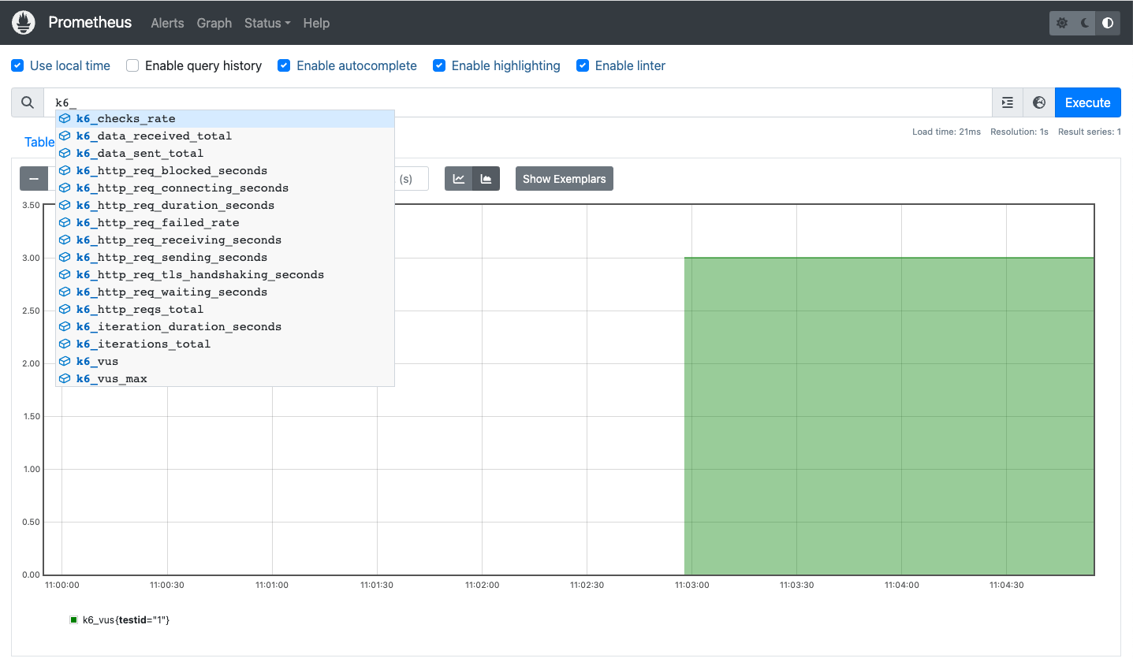Click the minus button to shrink time range
The image size is (1133, 662).
tap(34, 178)
